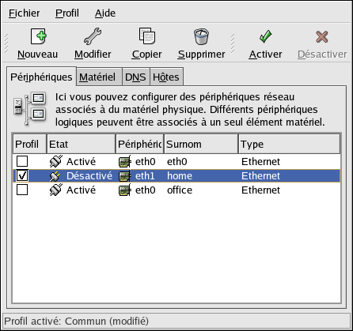Open the Profil menu

click(x=67, y=13)
